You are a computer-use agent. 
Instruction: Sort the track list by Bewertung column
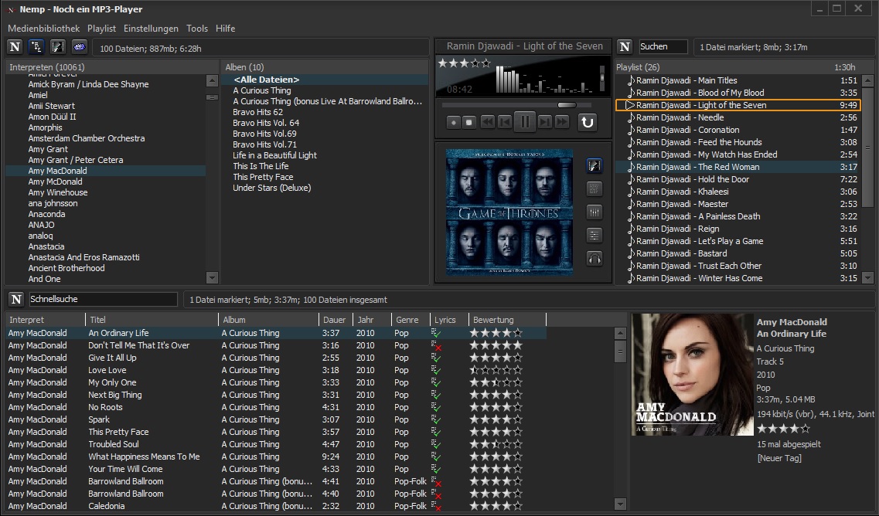coord(507,320)
